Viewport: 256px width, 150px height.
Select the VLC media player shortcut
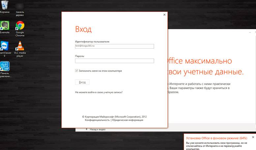(x=20, y=49)
